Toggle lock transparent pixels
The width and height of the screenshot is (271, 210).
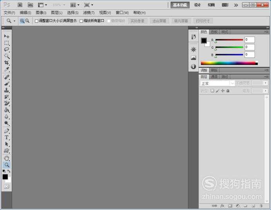(x=212, y=91)
